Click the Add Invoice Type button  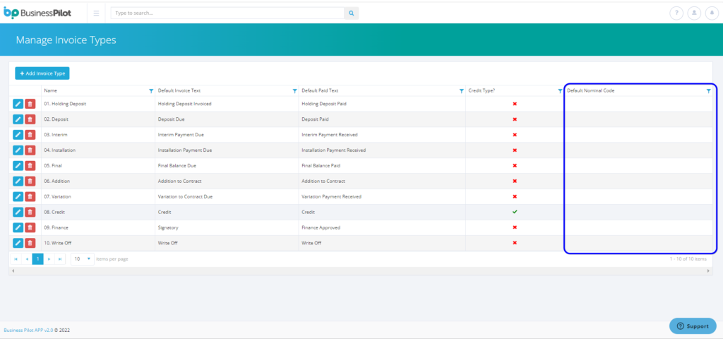pos(42,73)
